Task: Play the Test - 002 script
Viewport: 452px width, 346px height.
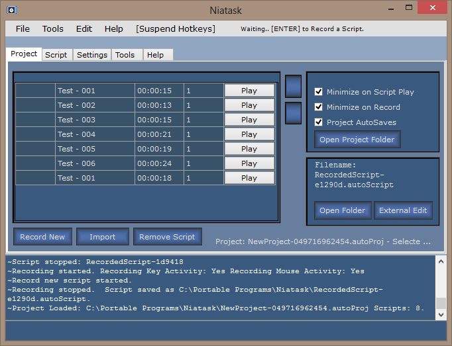Action: [249, 105]
